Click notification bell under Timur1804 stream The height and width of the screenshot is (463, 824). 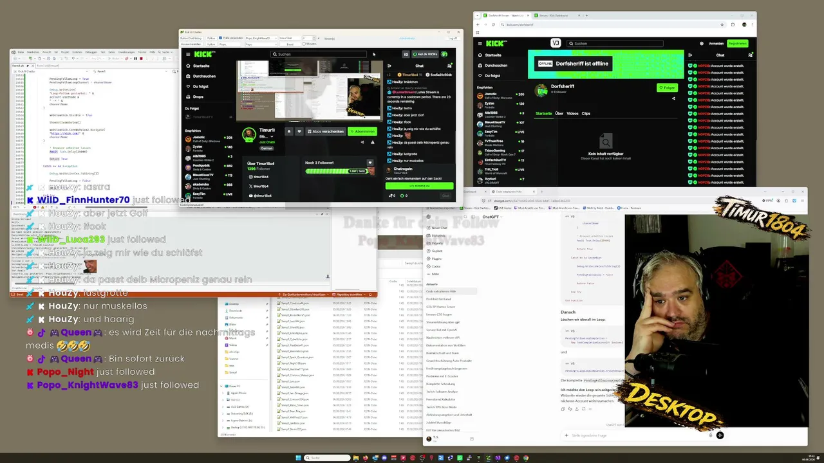(x=288, y=131)
